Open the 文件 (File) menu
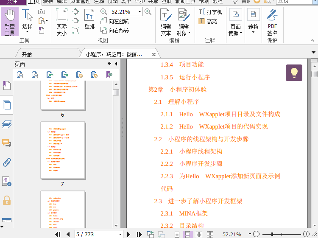 point(13,2)
